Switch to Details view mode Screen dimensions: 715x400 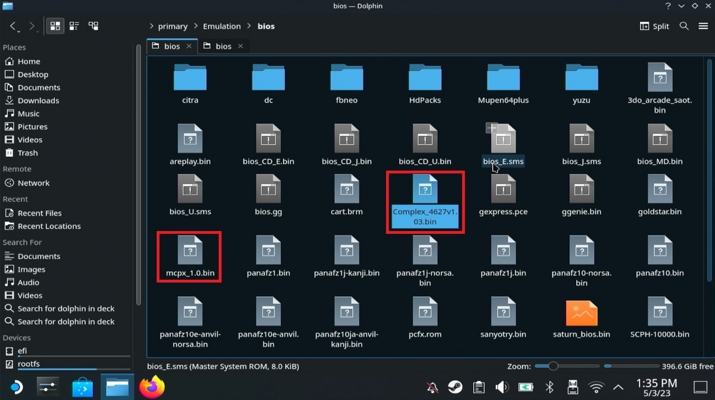(x=94, y=26)
